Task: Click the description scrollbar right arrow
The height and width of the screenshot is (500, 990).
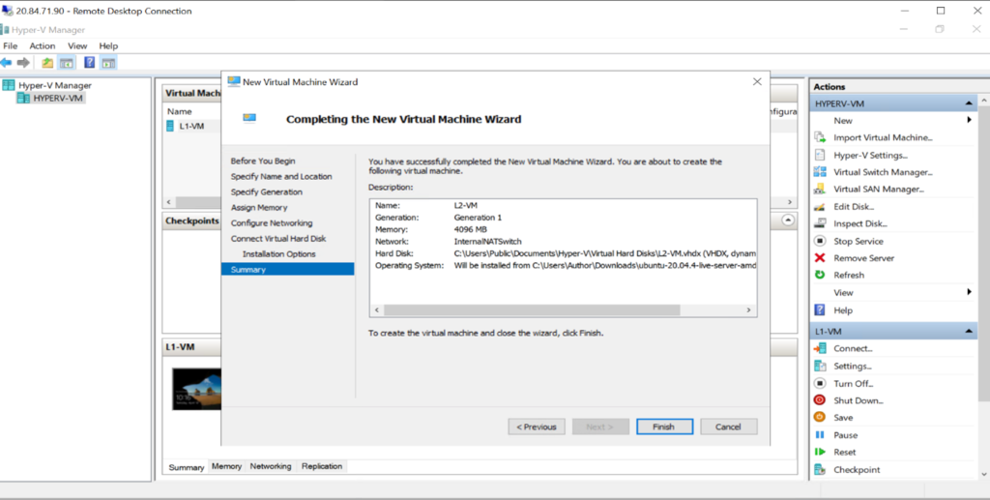Action: tap(748, 310)
